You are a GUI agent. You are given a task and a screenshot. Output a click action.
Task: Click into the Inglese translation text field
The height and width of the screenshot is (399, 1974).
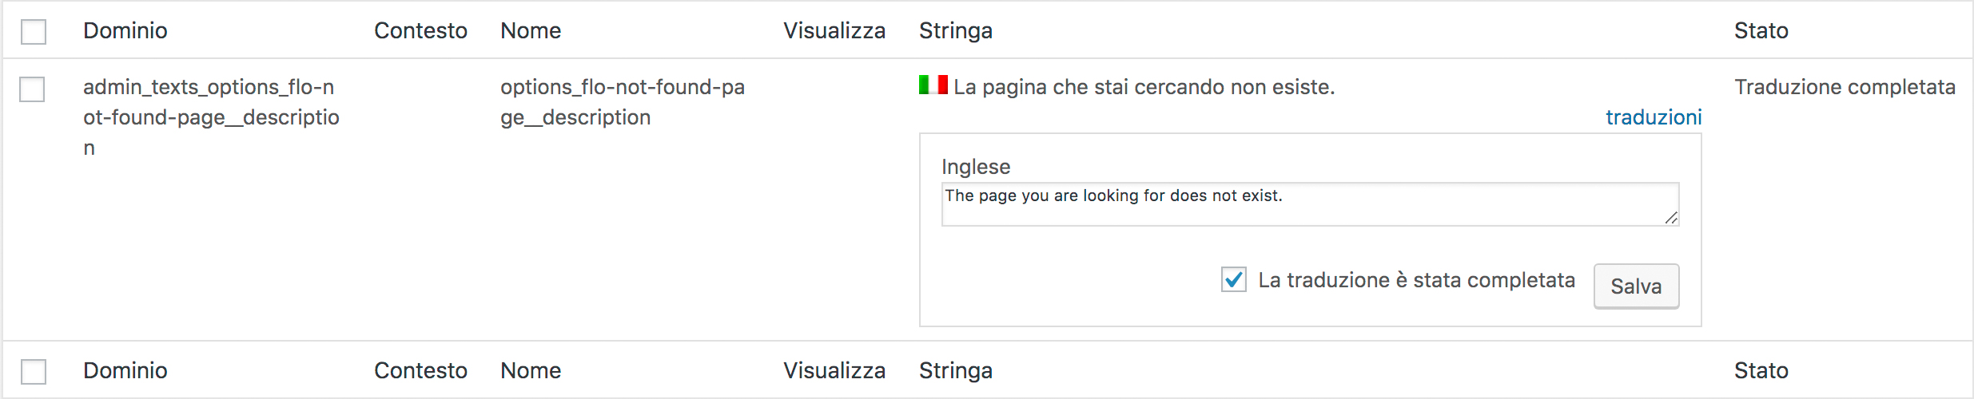(x=1309, y=204)
